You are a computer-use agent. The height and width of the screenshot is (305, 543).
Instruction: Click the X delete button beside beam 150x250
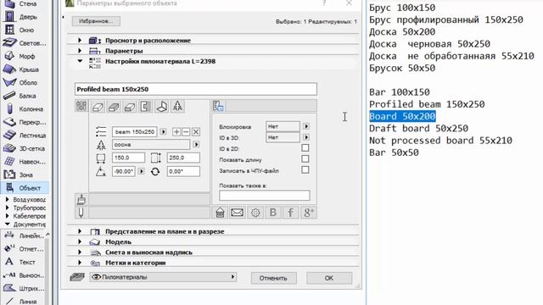click(x=196, y=132)
